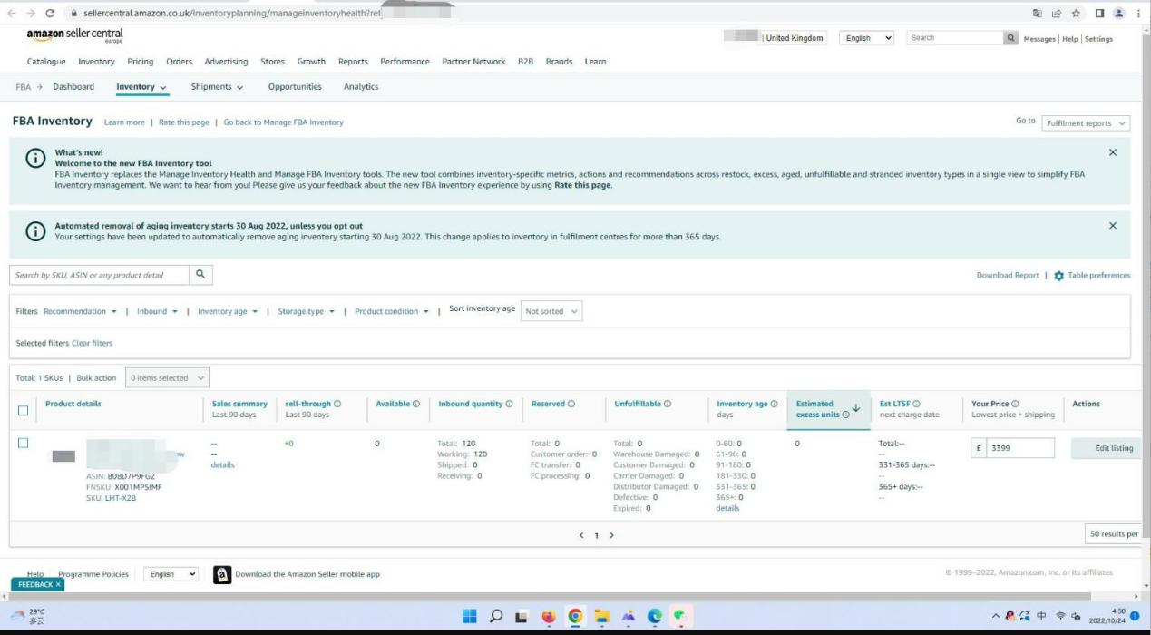Click the info icon next to Inventory age header
1151x635 pixels.
click(774, 404)
